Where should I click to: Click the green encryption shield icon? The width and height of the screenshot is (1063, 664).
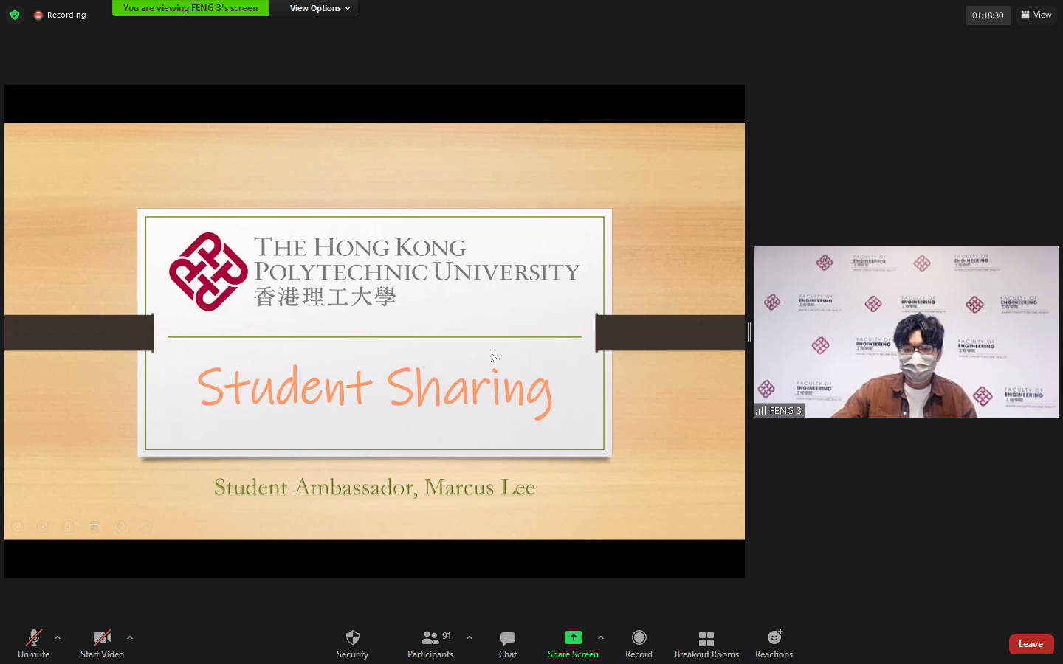[15, 15]
